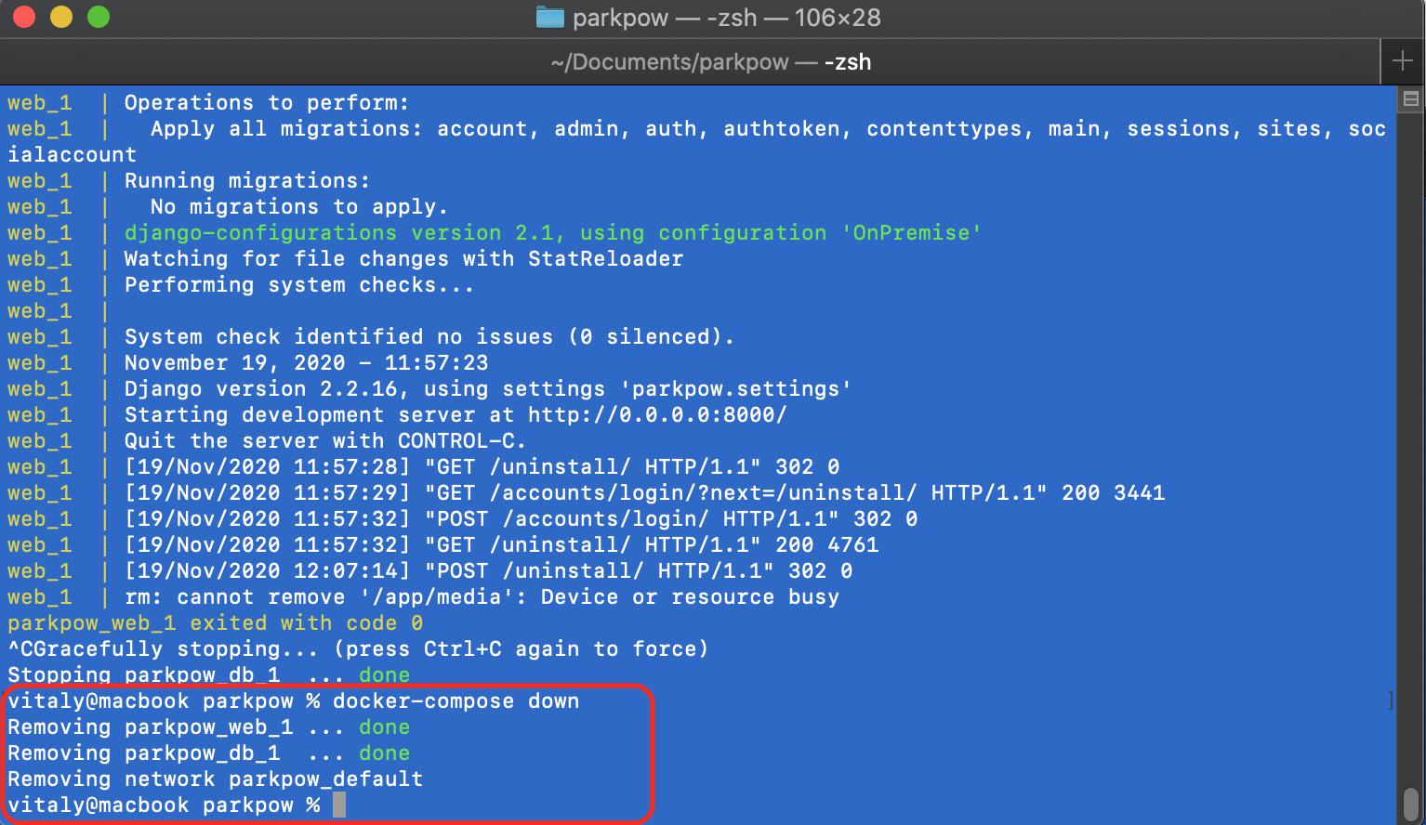Open the http://0.0.0.0:8000/ server URL
This screenshot has height=825, width=1426.
pos(656,415)
